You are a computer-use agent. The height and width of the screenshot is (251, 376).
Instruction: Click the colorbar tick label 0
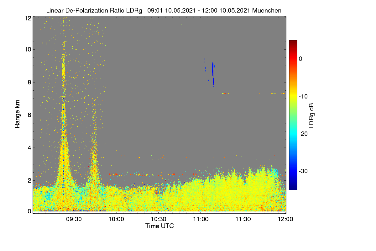[300, 59]
